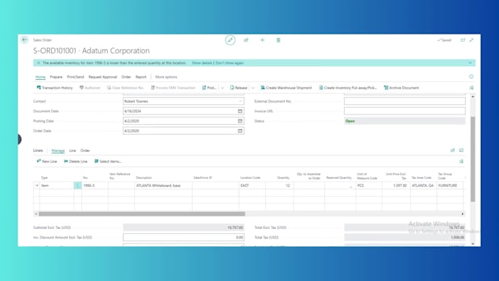This screenshot has width=499, height=281.
Task: Switch to the Home tab
Action: 40,77
